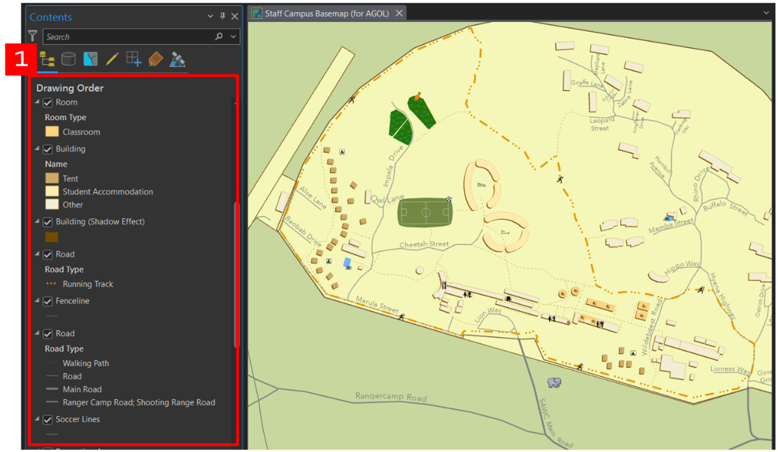Switch to List By Drawing Order view
The image size is (778, 452).
pyautogui.click(x=47, y=60)
